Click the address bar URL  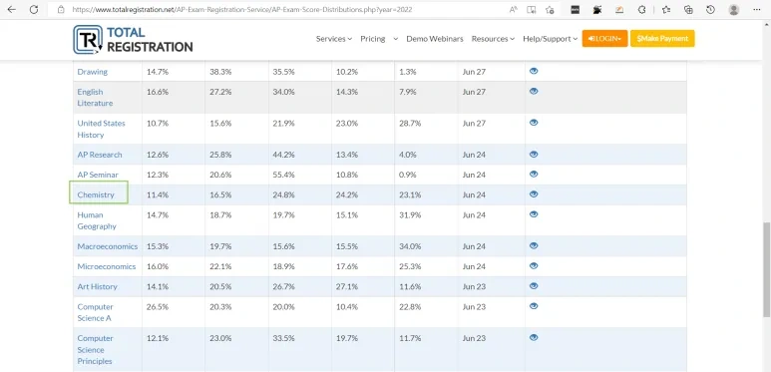point(242,9)
